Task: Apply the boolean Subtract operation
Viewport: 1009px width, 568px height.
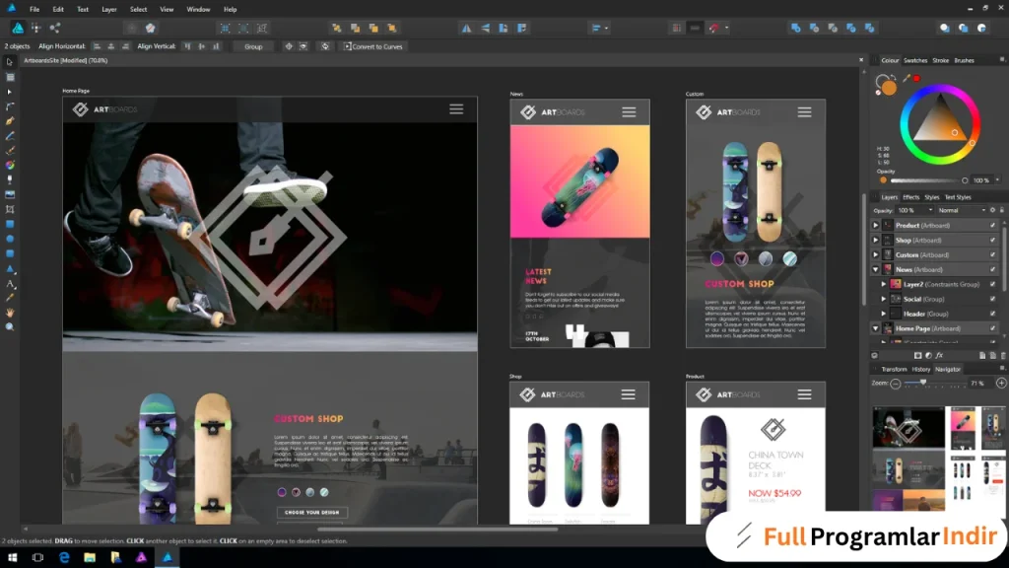Action: [x=815, y=29]
